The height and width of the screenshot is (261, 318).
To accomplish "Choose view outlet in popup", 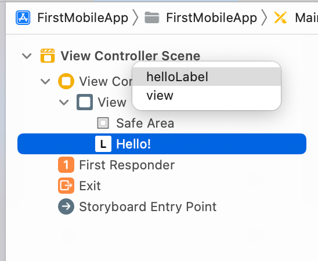I will [207, 95].
